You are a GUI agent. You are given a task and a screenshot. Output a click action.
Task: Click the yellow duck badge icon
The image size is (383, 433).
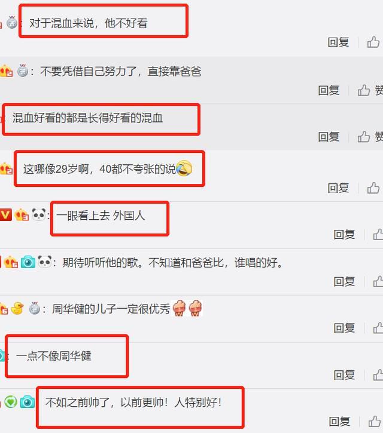pyautogui.click(x=17, y=308)
